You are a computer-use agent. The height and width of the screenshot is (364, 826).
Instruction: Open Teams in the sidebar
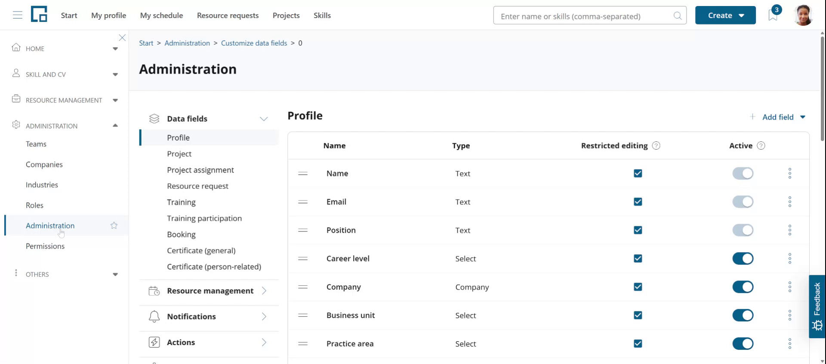pyautogui.click(x=36, y=144)
